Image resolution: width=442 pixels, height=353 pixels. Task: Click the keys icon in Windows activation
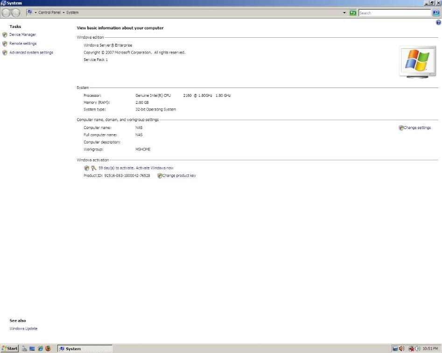[94, 168]
